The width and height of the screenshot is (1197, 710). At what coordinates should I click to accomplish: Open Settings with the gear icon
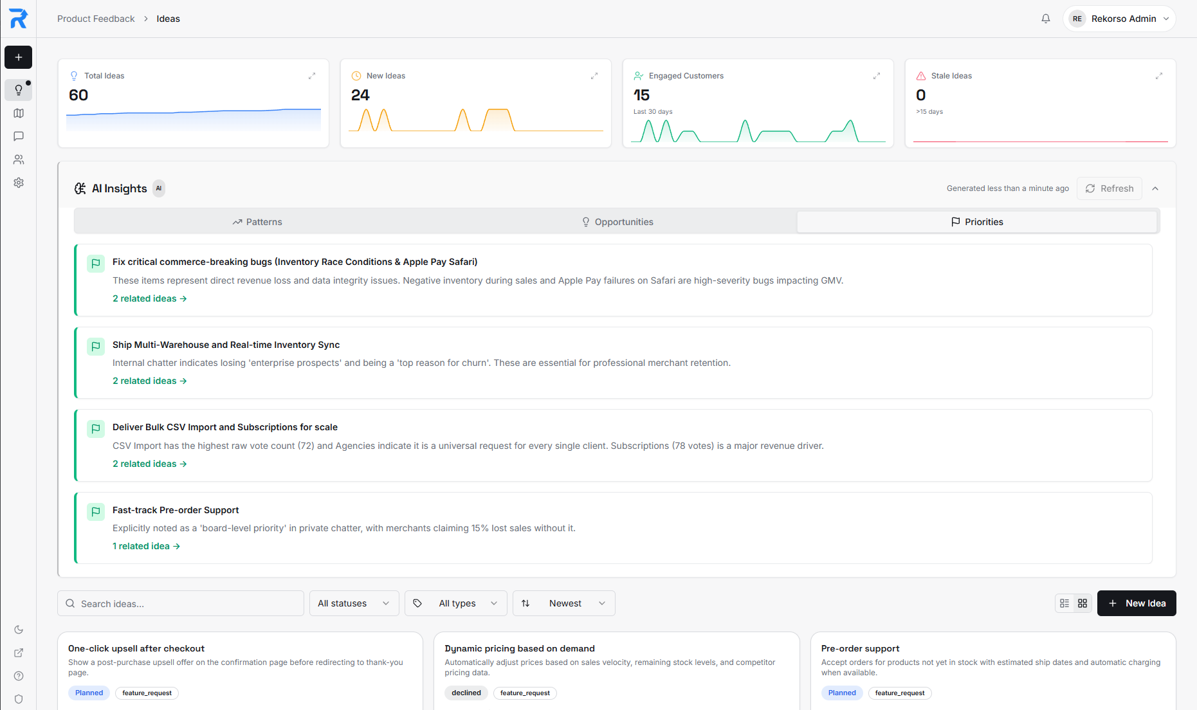tap(18, 183)
